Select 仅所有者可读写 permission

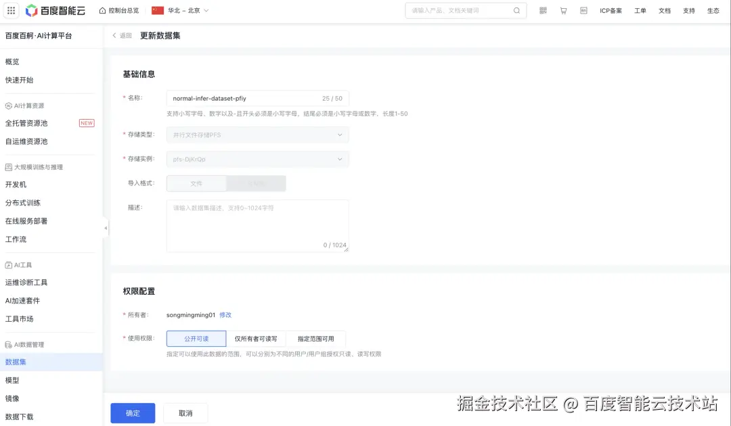click(x=256, y=339)
